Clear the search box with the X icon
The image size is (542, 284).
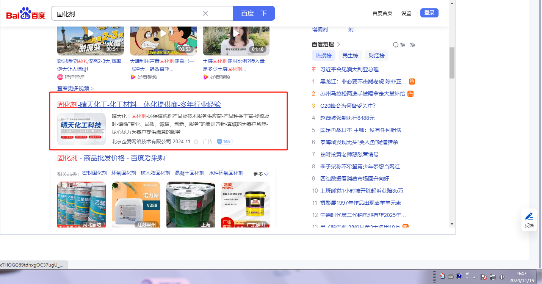205,13
